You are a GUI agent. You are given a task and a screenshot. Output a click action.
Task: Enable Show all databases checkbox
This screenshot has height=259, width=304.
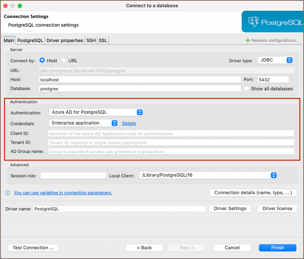tap(246, 88)
